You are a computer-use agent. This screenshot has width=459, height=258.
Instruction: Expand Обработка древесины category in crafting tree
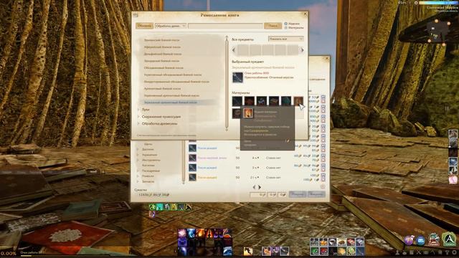(x=138, y=123)
